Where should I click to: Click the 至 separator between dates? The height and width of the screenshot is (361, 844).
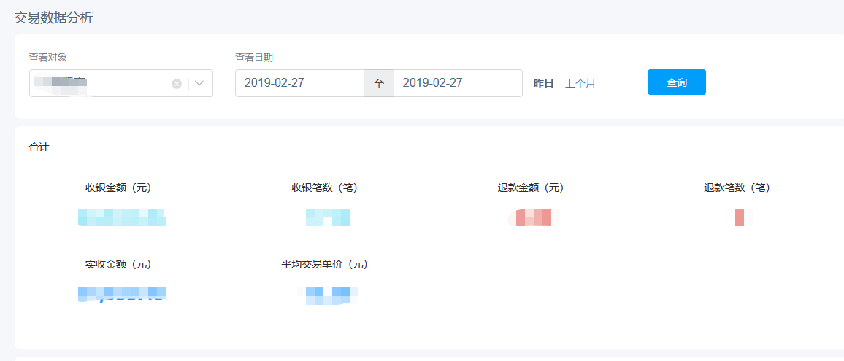tap(379, 83)
